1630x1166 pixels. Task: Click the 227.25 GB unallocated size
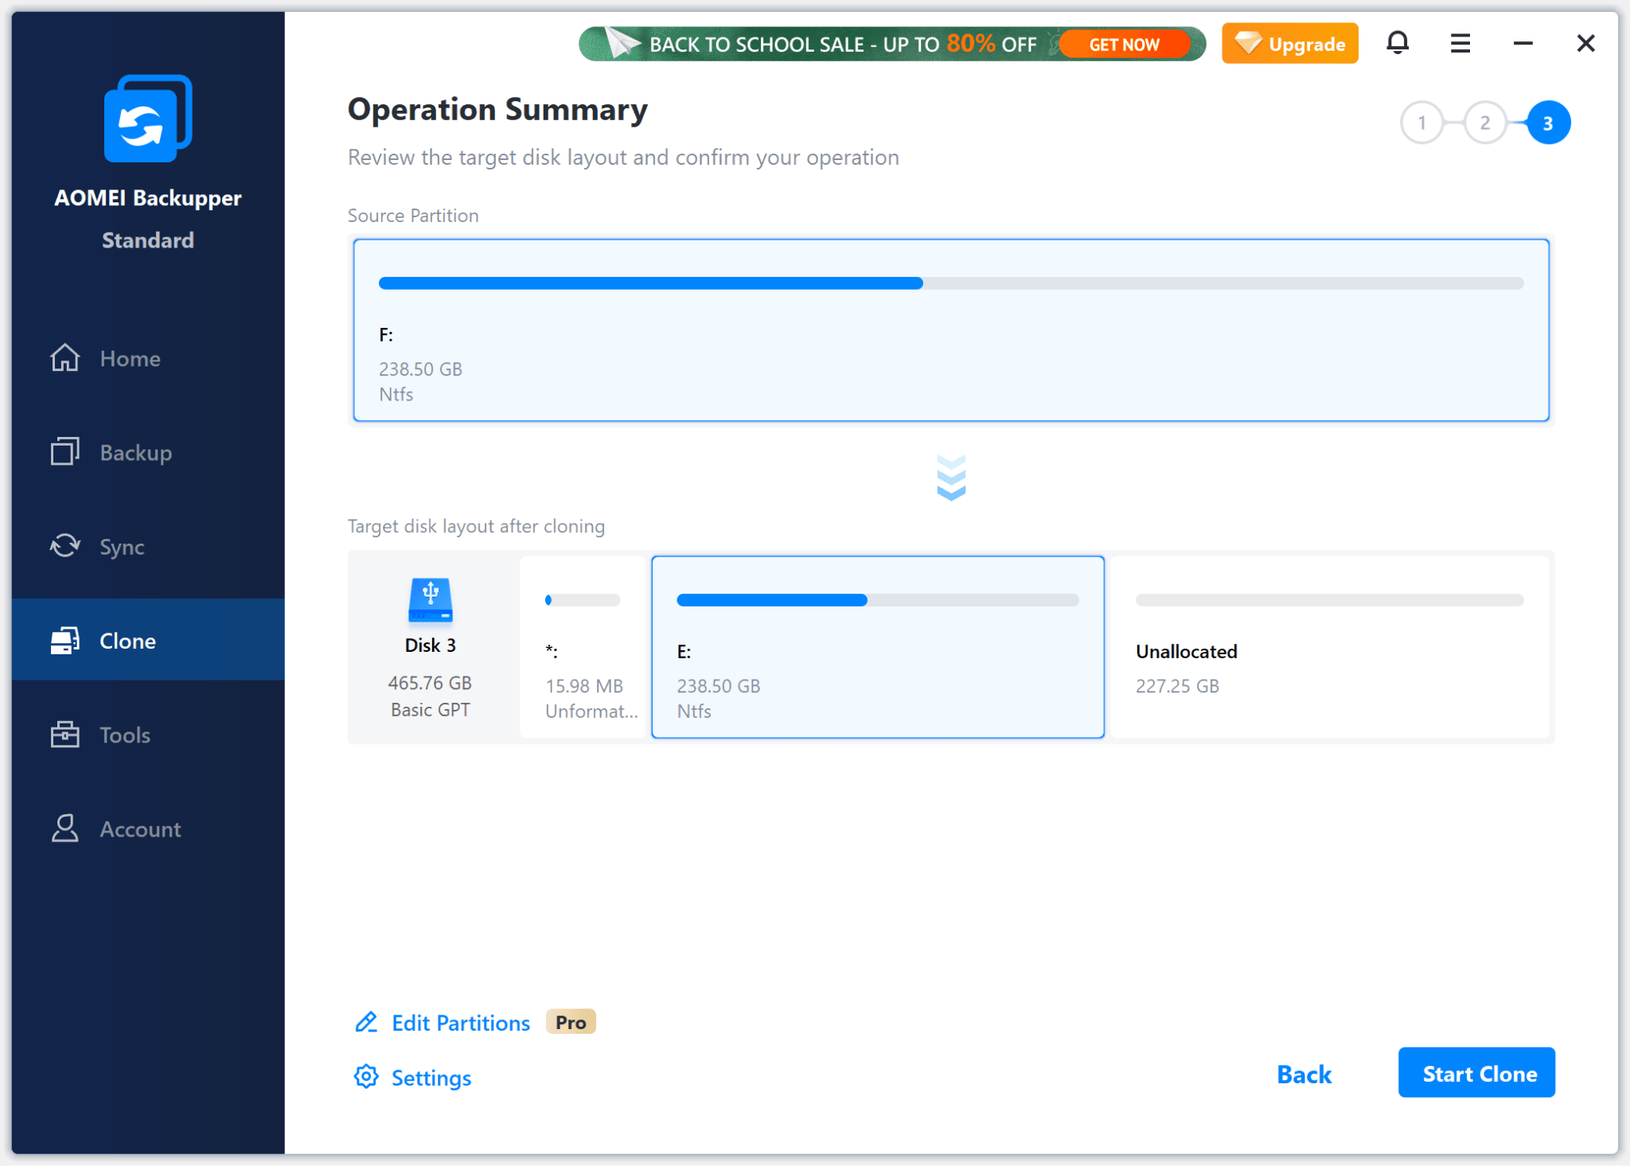click(x=1177, y=686)
